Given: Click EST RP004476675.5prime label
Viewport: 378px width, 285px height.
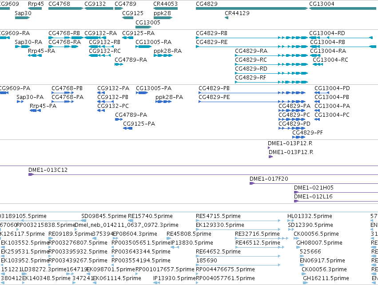Looking at the screenshot, I should click(x=225, y=269).
